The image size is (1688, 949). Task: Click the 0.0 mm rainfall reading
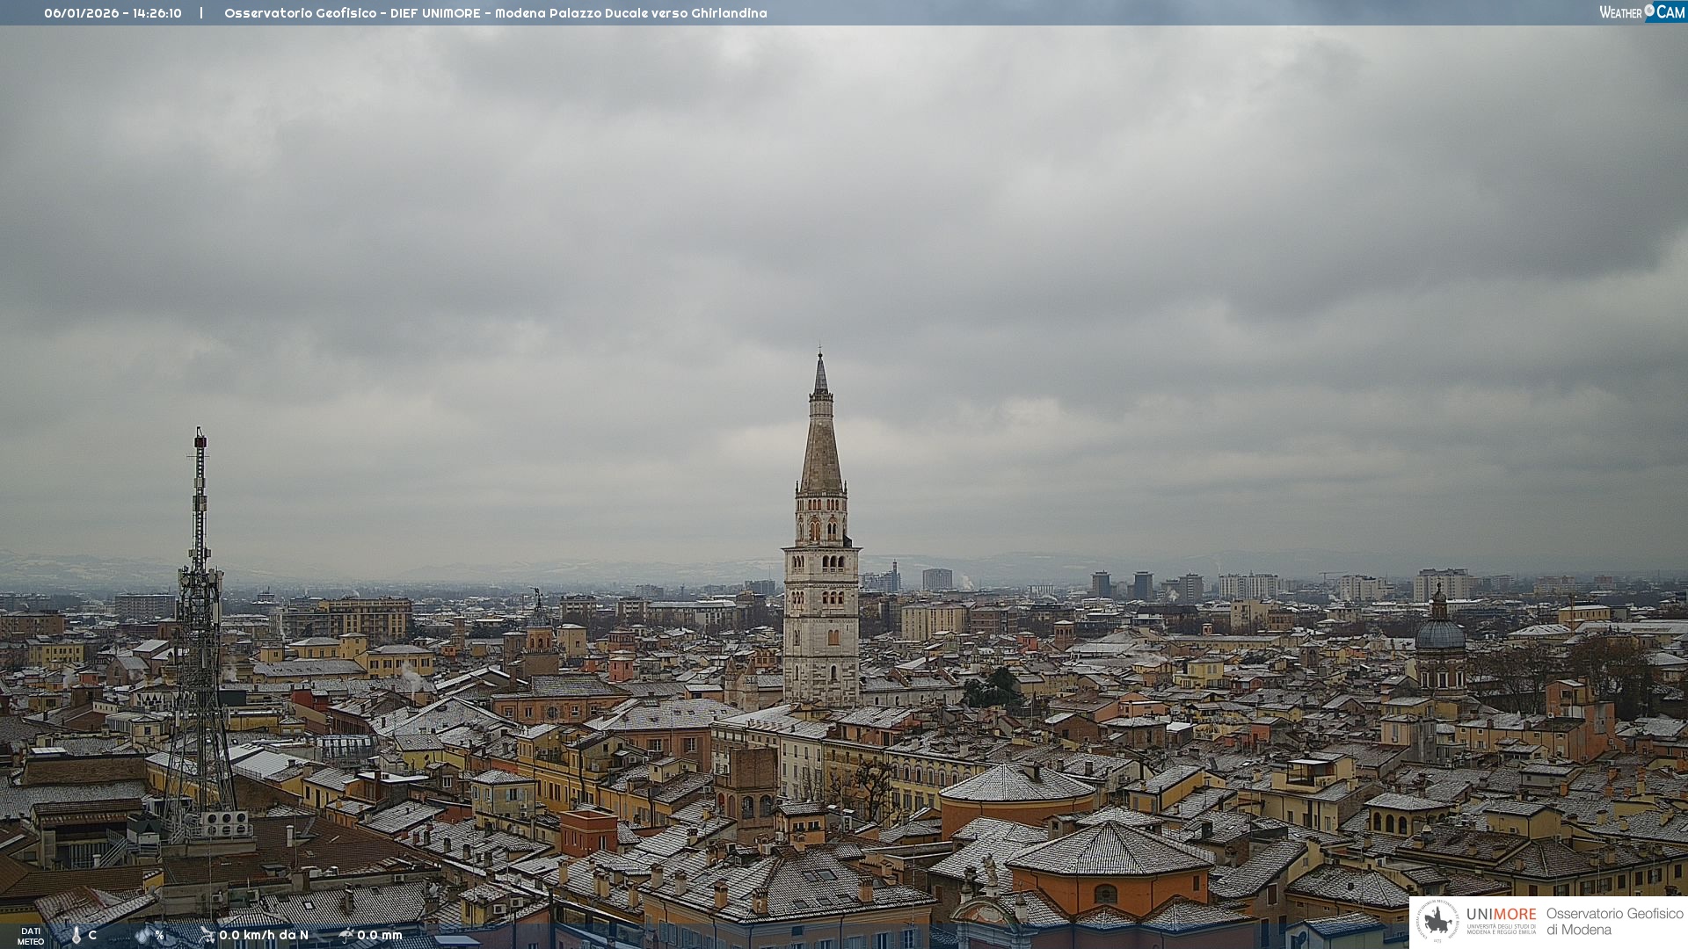380,935
